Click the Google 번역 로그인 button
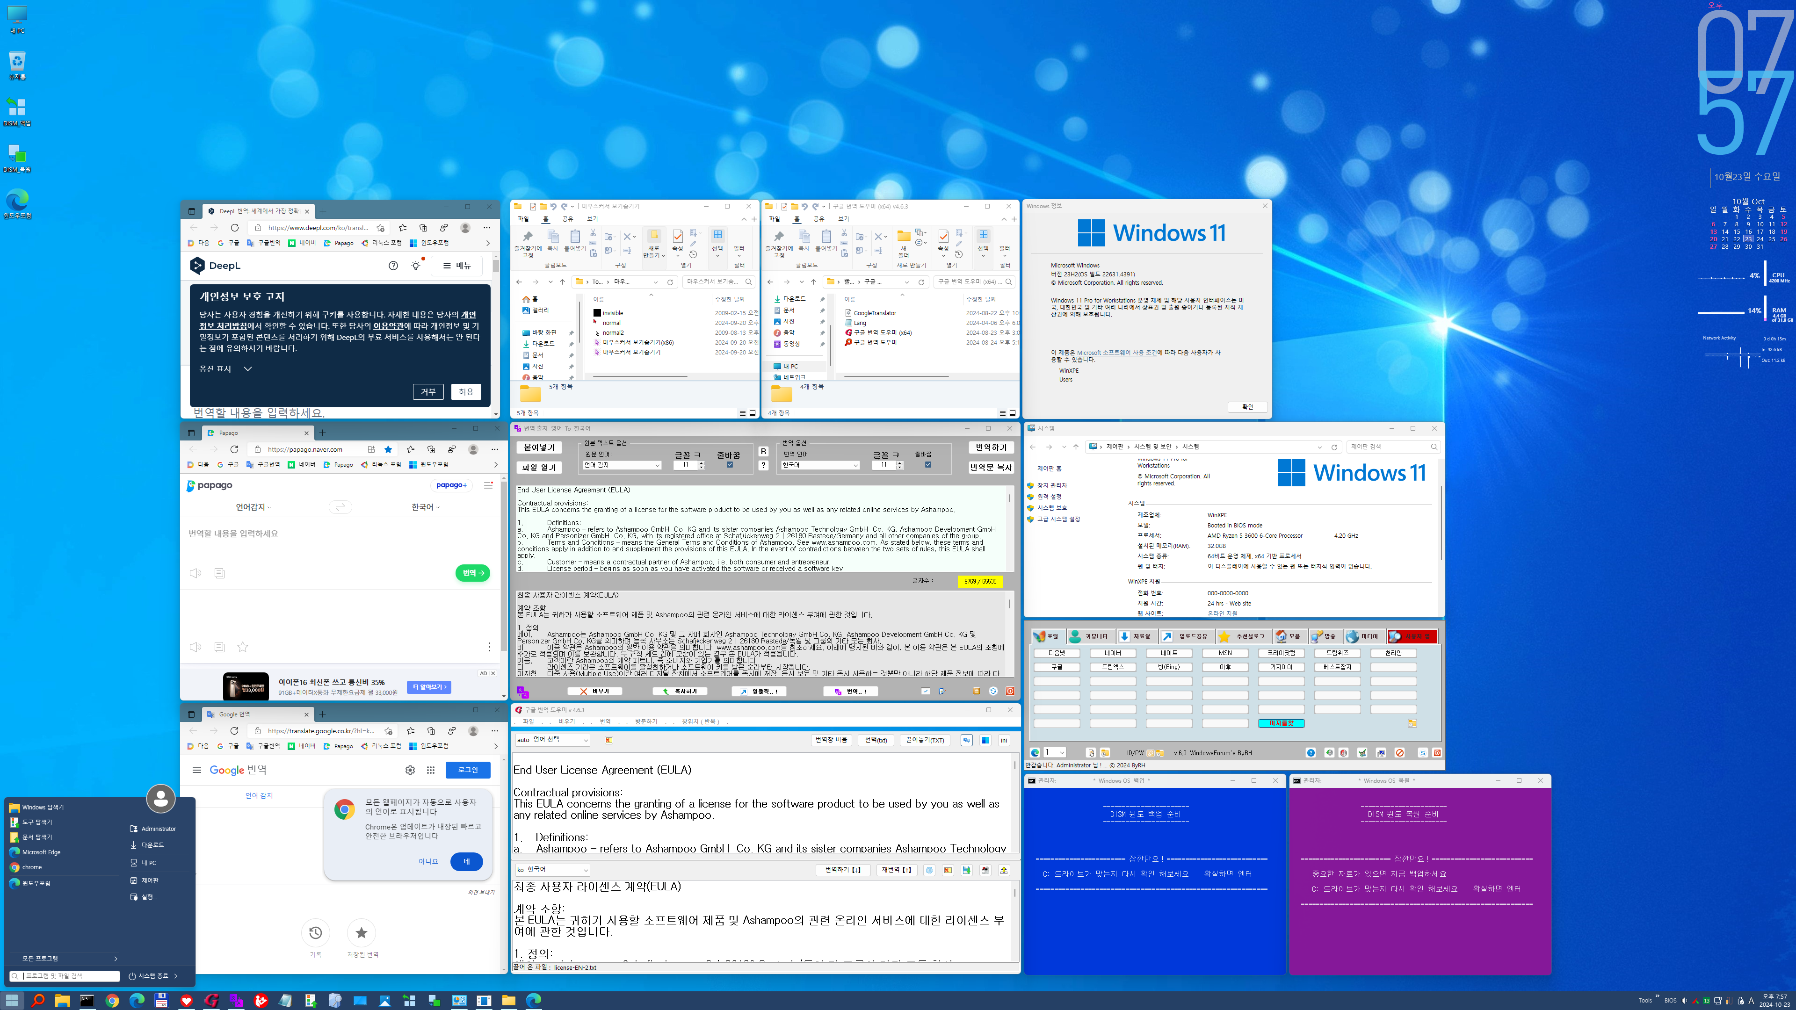This screenshot has height=1010, width=1796. click(468, 770)
